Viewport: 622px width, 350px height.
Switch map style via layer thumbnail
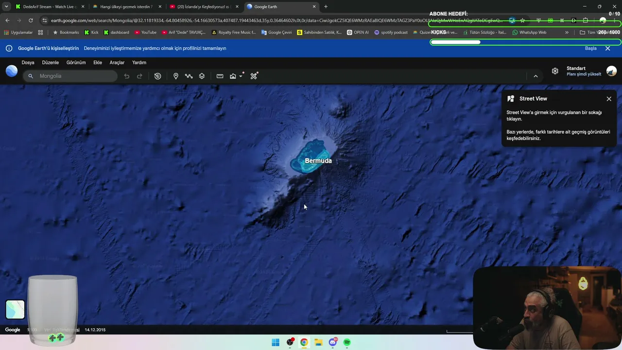15,310
